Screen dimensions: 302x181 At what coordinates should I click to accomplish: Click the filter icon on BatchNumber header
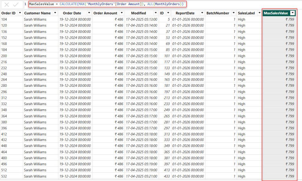click(234, 13)
